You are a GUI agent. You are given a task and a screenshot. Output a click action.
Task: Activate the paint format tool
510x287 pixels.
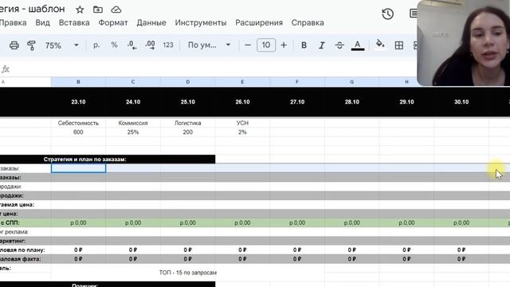tap(32, 45)
